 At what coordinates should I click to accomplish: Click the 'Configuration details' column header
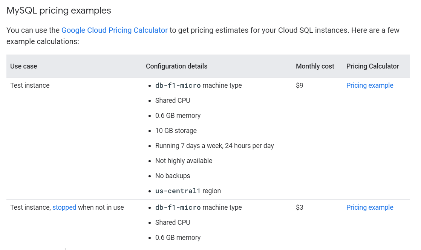[176, 66]
